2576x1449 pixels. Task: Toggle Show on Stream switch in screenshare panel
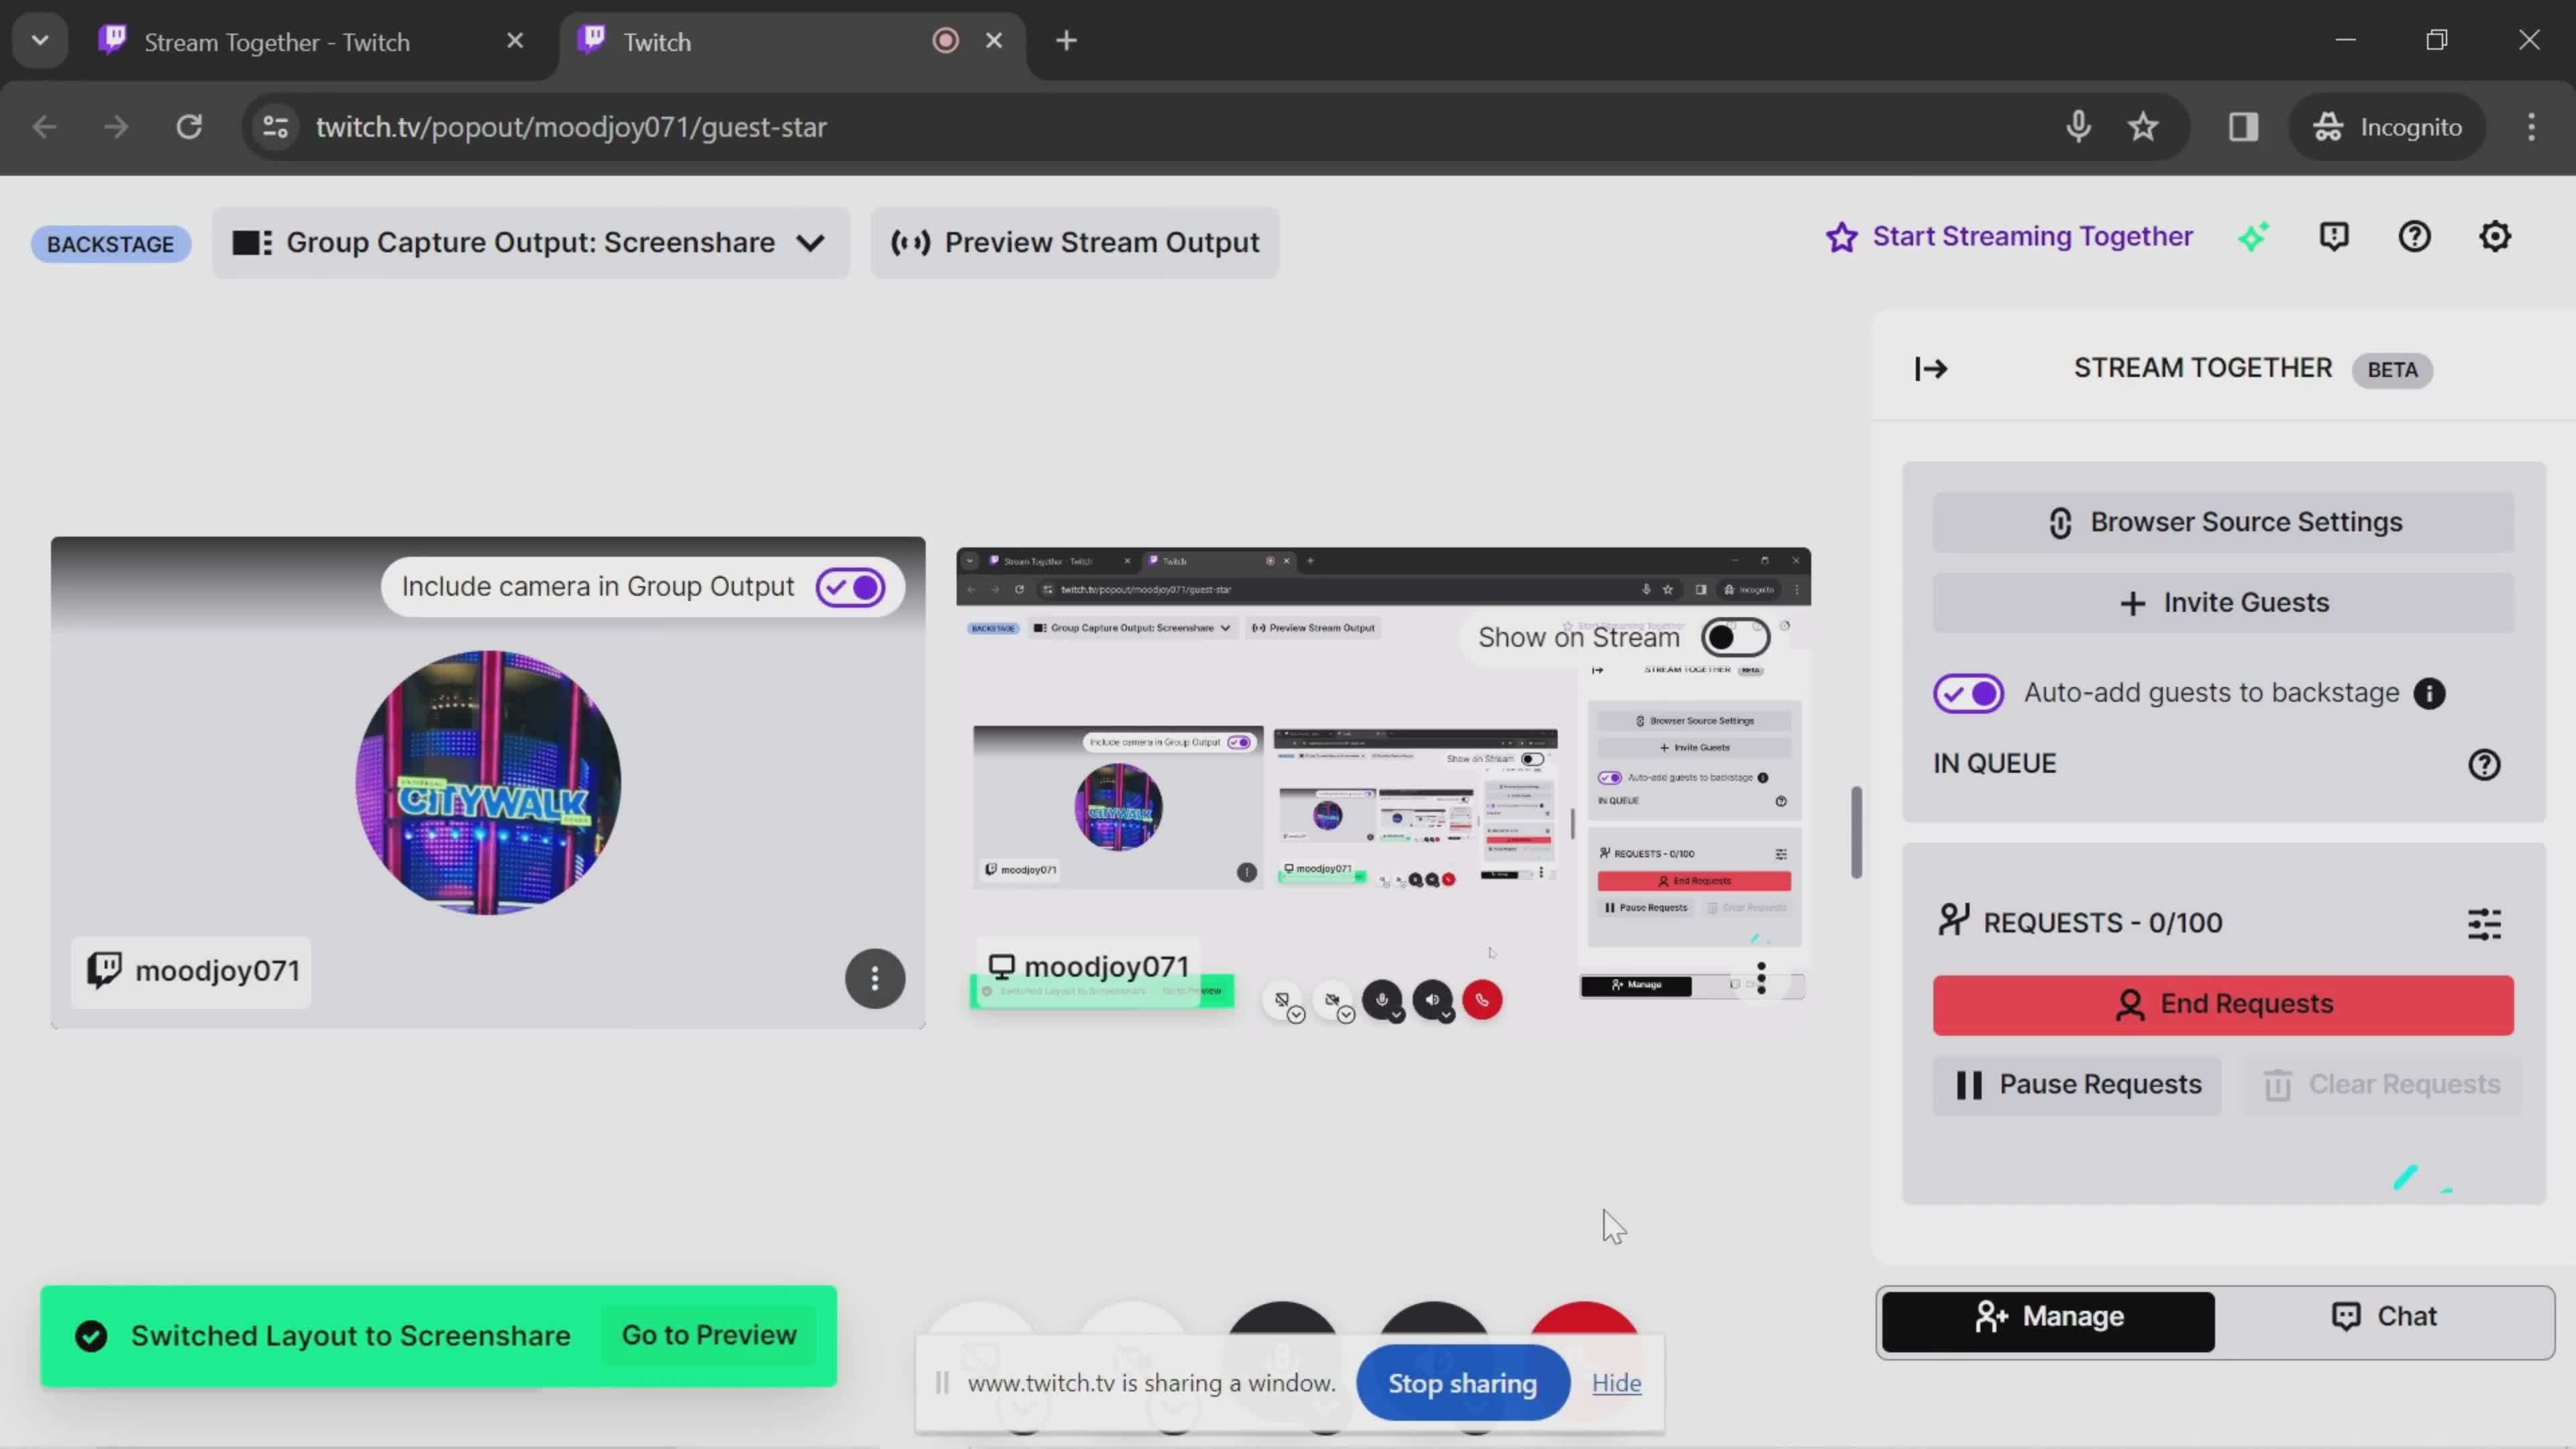click(1735, 637)
